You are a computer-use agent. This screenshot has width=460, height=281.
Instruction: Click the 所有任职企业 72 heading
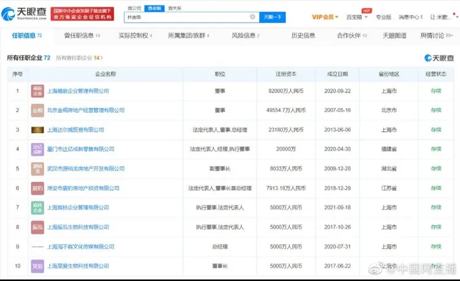(28, 58)
